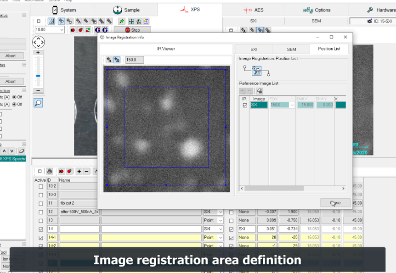Click the upper Abort button

[x=11, y=56]
